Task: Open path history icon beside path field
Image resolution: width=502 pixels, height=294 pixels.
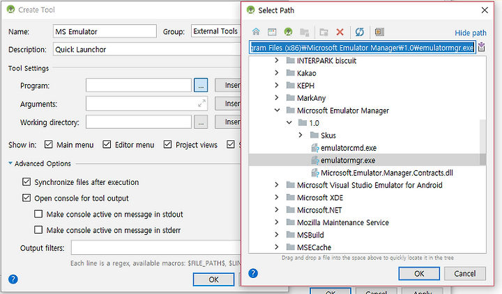Action: pyautogui.click(x=482, y=47)
